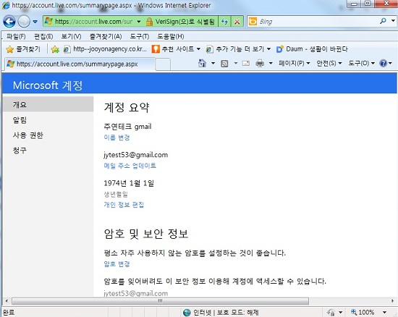Refresh the page with the refresh icon
This screenshot has height=317, width=398.
[x=224, y=22]
